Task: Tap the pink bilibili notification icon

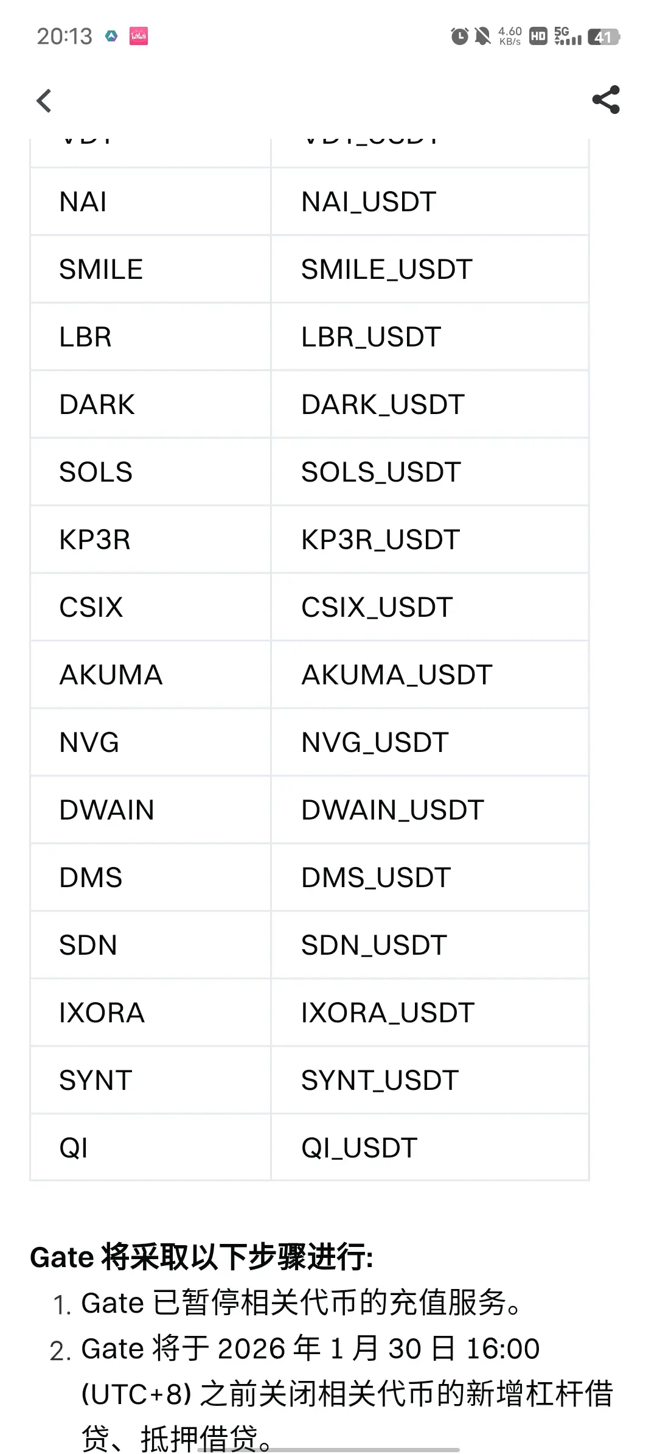Action: click(x=139, y=36)
